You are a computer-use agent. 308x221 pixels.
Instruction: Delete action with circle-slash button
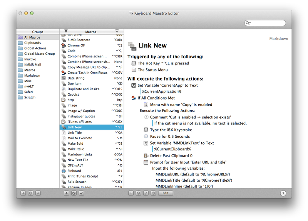point(138,193)
